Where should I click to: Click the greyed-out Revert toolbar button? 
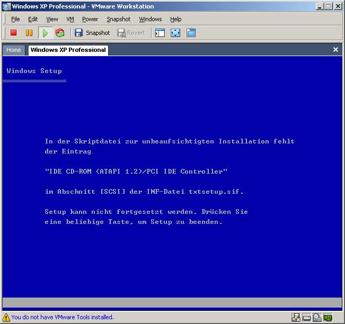[131, 33]
